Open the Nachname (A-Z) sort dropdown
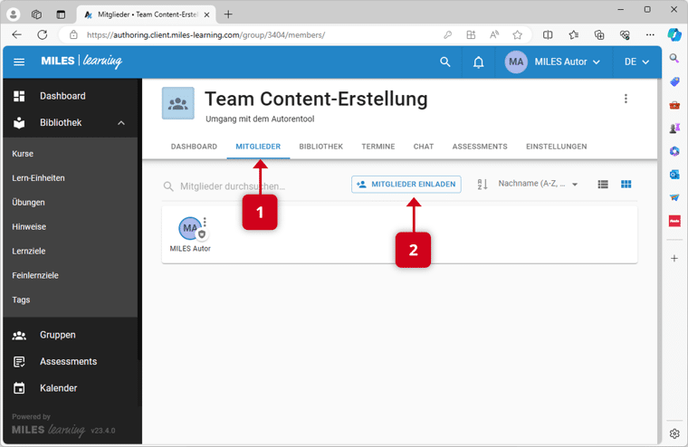The height and width of the screenshot is (447, 688). click(x=538, y=185)
